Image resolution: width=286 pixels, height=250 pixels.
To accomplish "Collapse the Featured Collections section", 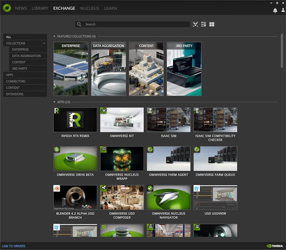I will point(54,36).
